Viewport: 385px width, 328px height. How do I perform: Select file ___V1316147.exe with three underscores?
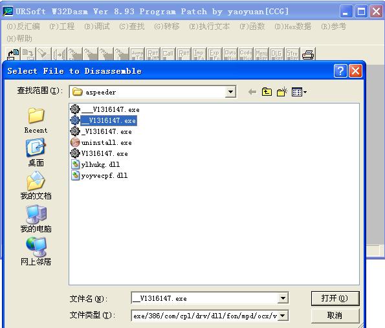pos(105,109)
